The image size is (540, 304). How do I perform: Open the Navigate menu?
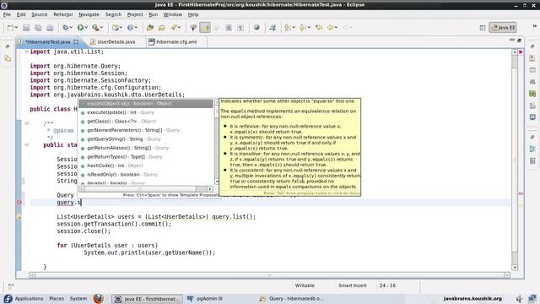pyautogui.click(x=89, y=14)
